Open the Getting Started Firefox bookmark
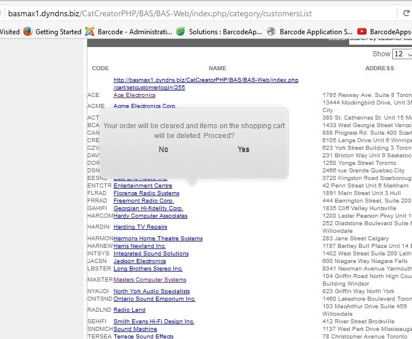Screen dimensions: 412x339 tap(52, 32)
